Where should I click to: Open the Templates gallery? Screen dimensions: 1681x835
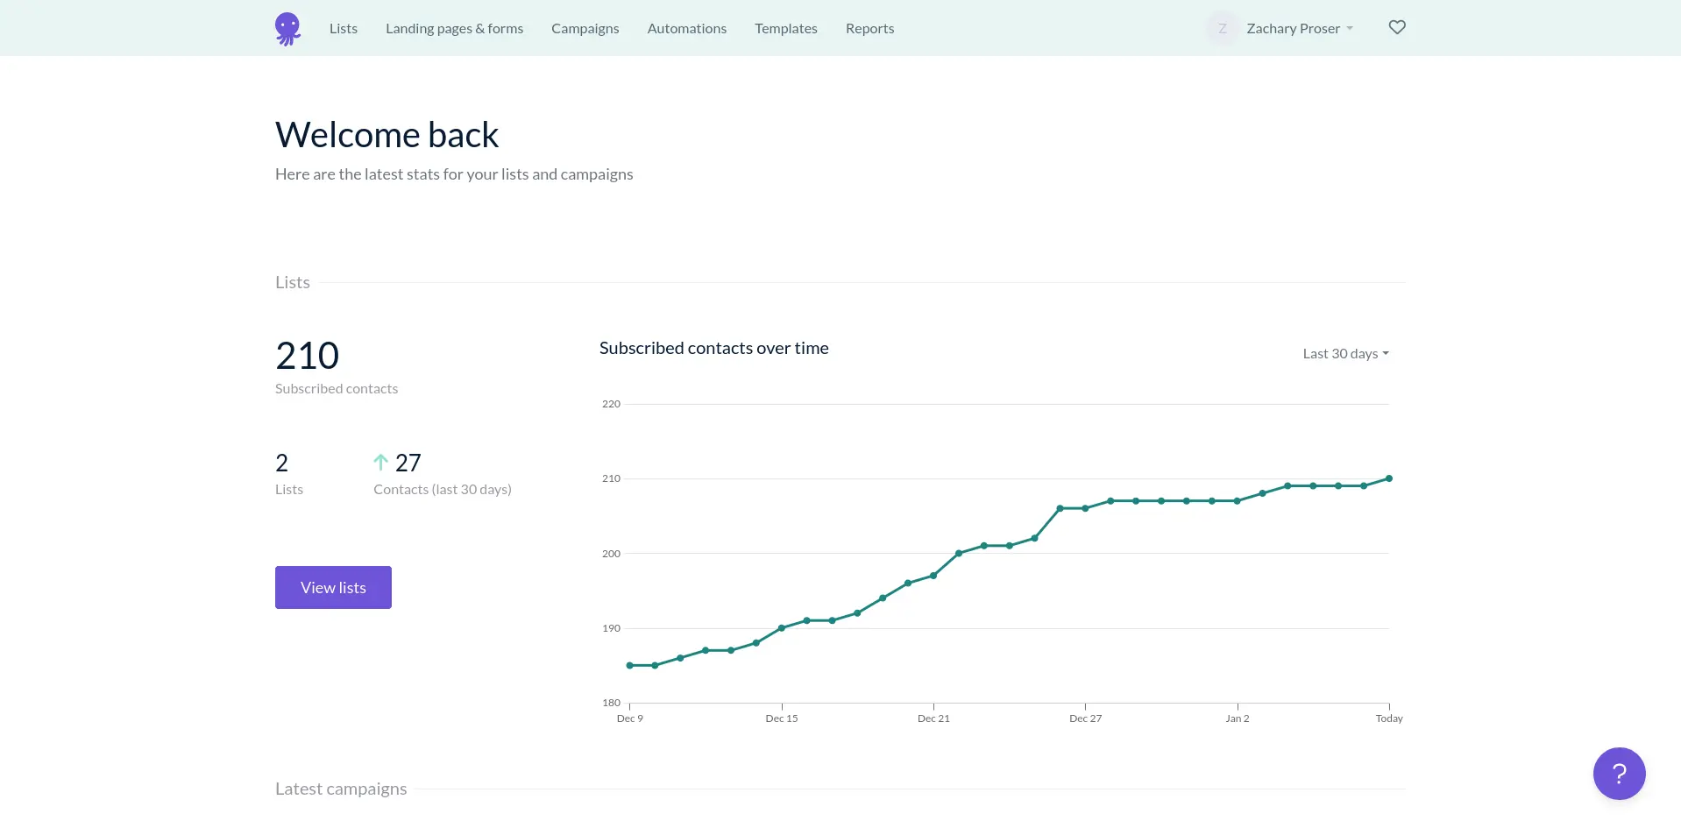(785, 28)
